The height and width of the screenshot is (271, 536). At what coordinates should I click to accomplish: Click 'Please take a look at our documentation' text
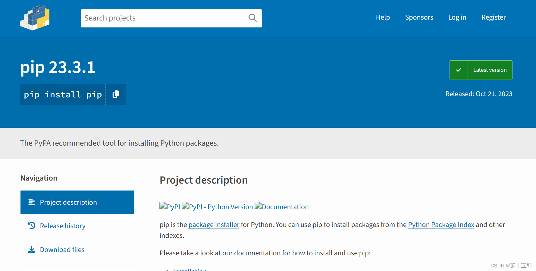(265, 253)
